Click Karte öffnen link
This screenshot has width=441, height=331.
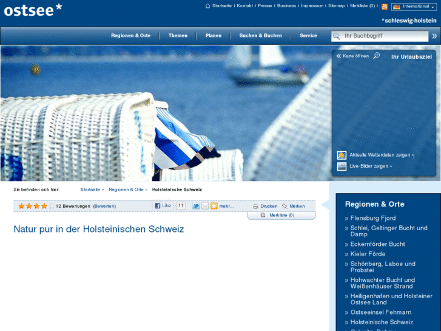coord(356,56)
